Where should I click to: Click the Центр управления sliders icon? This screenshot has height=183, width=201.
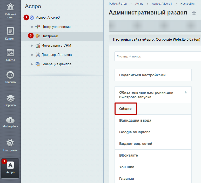[37, 27]
